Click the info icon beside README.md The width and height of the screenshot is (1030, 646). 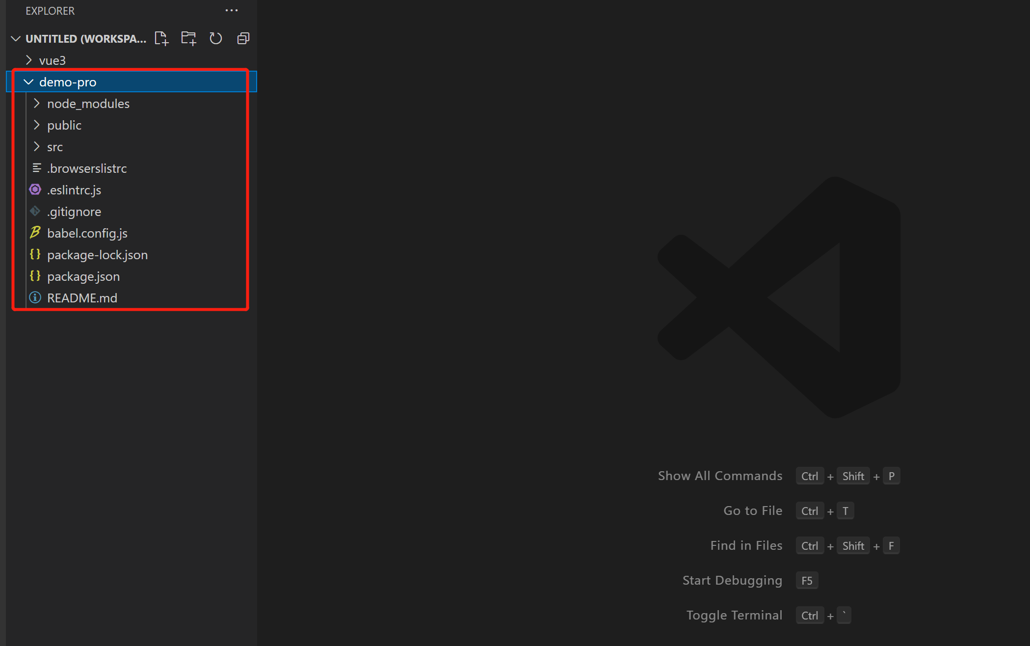(35, 298)
